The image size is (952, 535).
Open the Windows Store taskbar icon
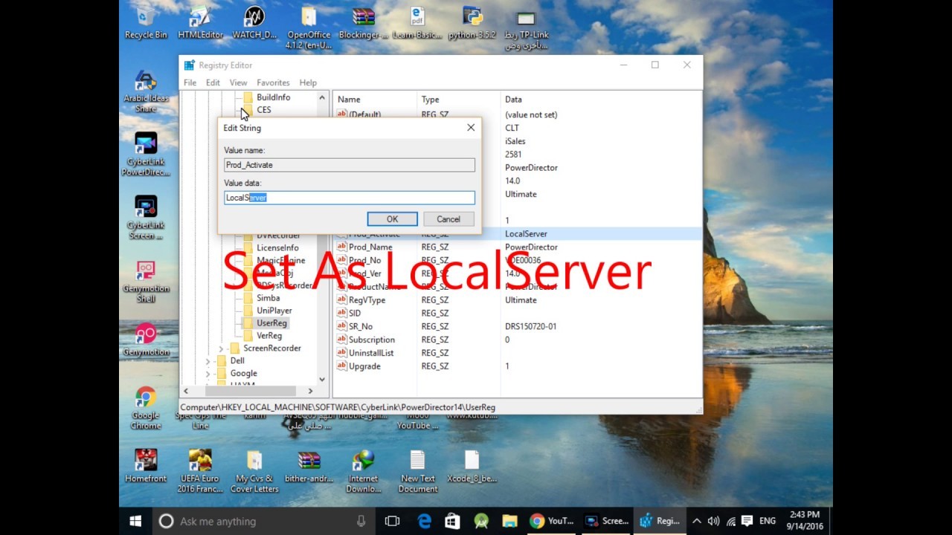[452, 521]
